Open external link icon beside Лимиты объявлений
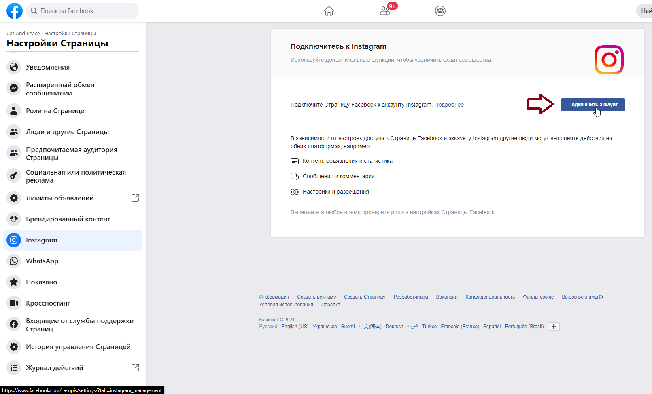Viewport: 652px width, 394px height. [x=135, y=198]
